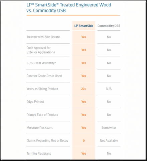Viewport: 147px width, 161px height.
Task: Click the Code Approval for Exterior Applications label
Action: point(41,50)
